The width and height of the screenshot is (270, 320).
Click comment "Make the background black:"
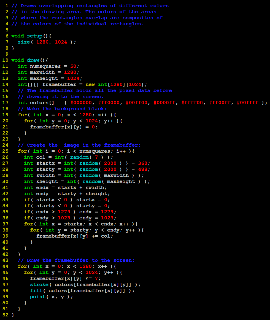pyautogui.click(x=66, y=109)
